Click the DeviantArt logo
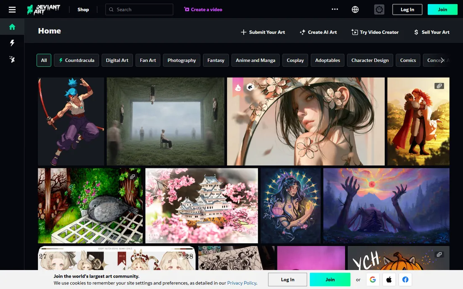Image resolution: width=463 pixels, height=289 pixels. point(43,9)
